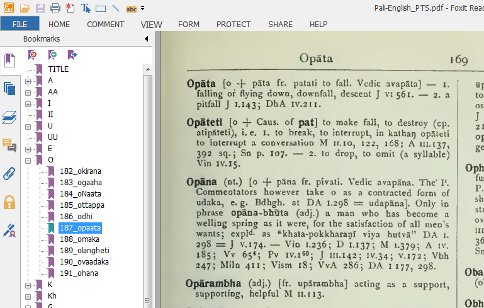Go to the II bookmark
Viewport: 484px width, 308px height.
point(50,115)
